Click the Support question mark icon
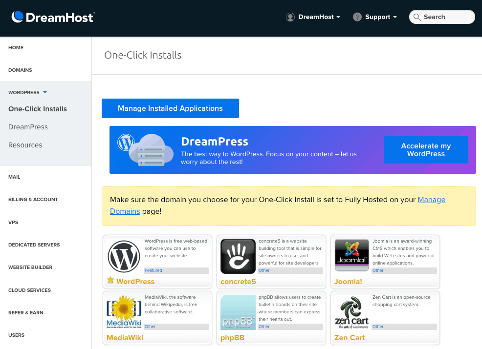Viewport: 482px width, 349px height. point(357,17)
